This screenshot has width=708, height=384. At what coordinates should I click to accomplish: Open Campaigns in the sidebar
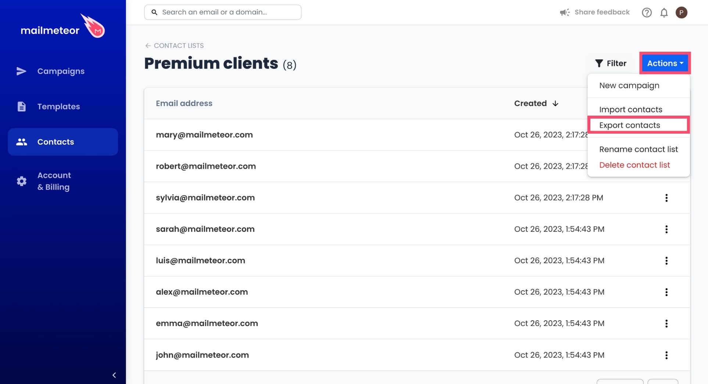[63, 71]
